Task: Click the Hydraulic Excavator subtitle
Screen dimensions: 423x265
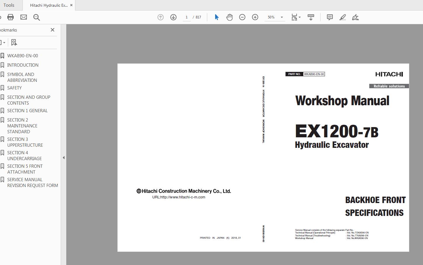Action: pyautogui.click(x=332, y=145)
